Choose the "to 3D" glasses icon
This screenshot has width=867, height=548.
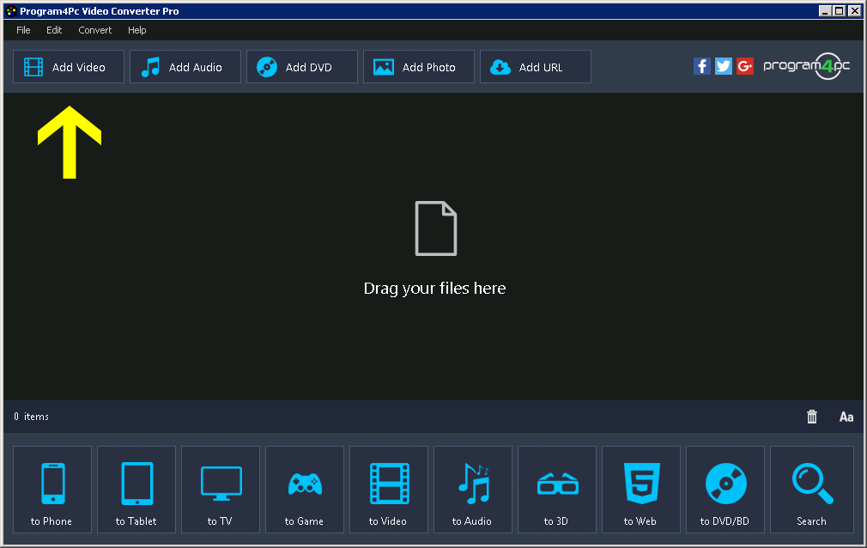[556, 490]
